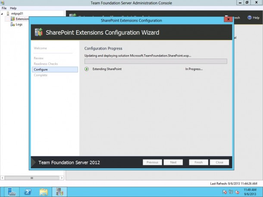Collapse the mtpsp01 tree node arrow
The width and height of the screenshot is (263, 197).
pyautogui.click(x=2, y=14)
